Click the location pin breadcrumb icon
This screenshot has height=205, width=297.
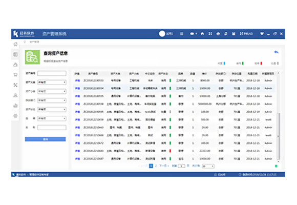[25, 42]
